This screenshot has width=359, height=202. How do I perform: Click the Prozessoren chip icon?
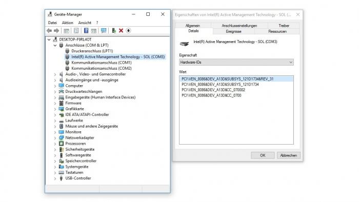[61, 144]
